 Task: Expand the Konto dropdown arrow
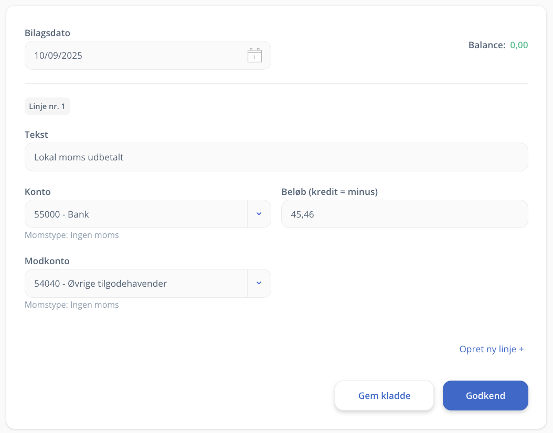[x=259, y=214]
